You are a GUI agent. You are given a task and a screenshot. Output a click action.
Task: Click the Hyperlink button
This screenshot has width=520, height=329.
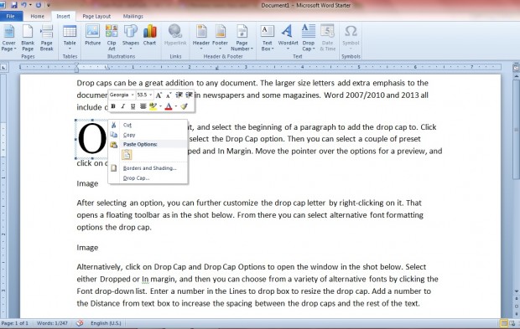(x=175, y=35)
